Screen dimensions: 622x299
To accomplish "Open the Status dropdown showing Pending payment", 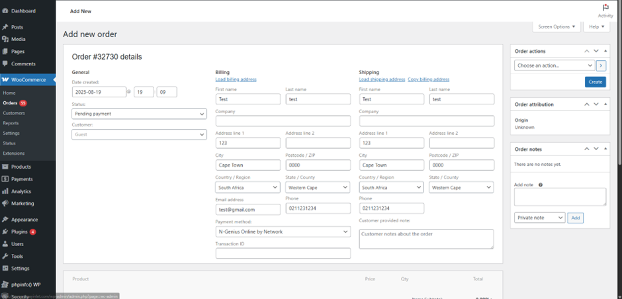I will tap(139, 114).
